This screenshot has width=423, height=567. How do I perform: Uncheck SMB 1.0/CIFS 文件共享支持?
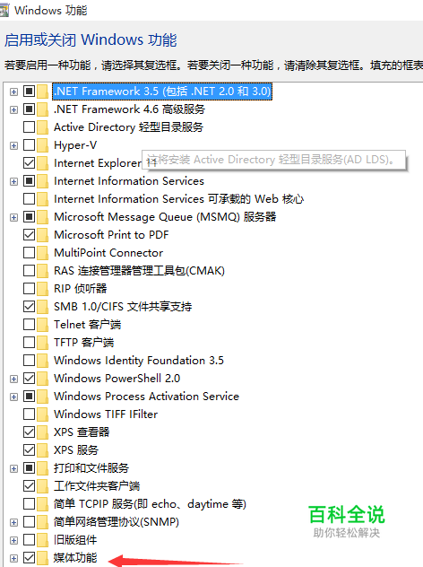[29, 306]
